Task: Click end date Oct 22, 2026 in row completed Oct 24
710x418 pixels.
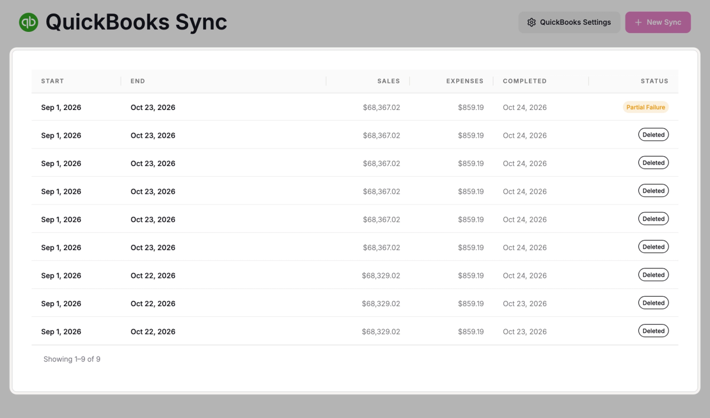Action: click(x=153, y=276)
